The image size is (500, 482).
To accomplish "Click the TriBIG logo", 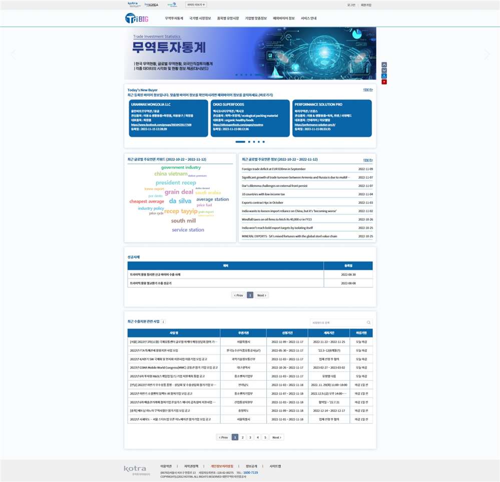I will 137,18.
